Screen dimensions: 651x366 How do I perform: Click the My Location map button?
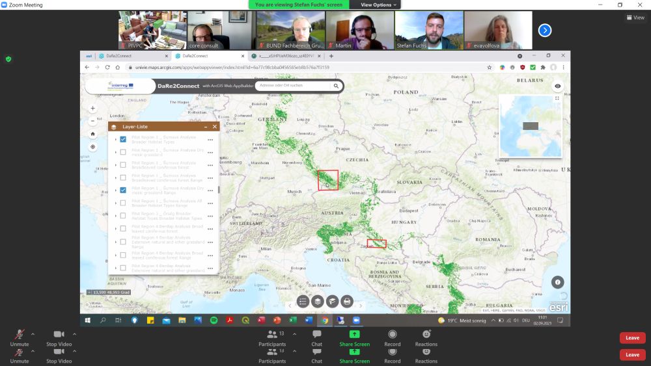click(x=92, y=147)
